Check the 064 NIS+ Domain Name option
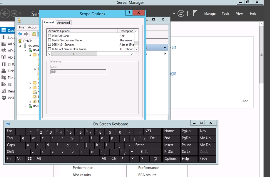Screen dimensions: 270x177 tap(50, 40)
